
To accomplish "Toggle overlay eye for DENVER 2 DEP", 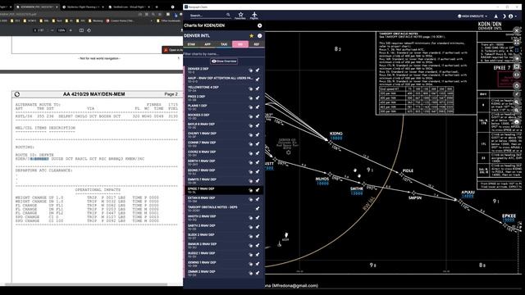I will click(x=250, y=70).
